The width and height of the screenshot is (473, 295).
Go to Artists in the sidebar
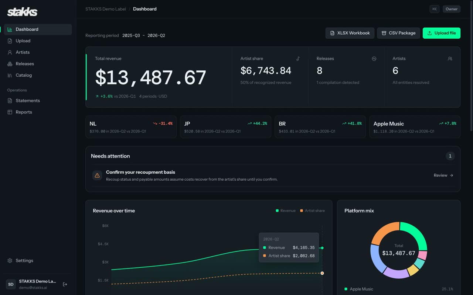(x=38, y=52)
